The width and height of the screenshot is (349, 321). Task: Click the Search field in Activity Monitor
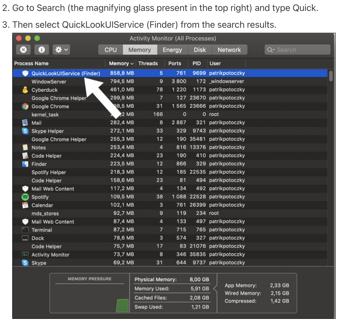(x=298, y=50)
